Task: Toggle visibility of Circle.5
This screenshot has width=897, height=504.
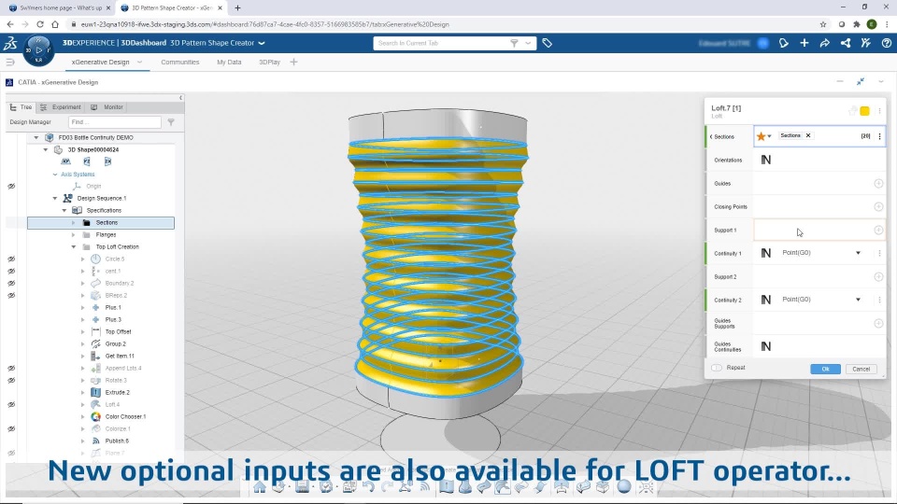Action: point(11,259)
